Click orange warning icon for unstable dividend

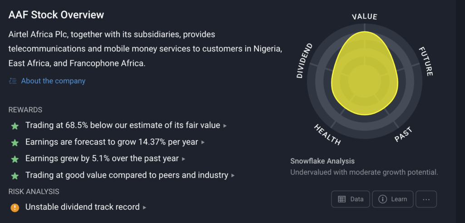click(15, 208)
